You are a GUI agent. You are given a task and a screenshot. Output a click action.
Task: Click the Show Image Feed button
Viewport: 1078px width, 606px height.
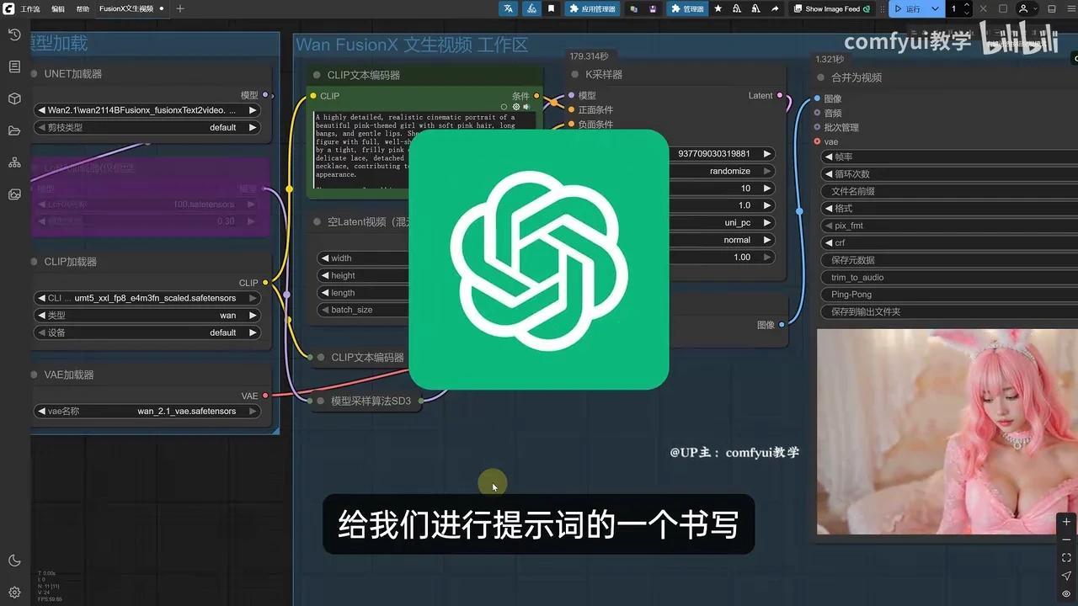click(x=830, y=8)
